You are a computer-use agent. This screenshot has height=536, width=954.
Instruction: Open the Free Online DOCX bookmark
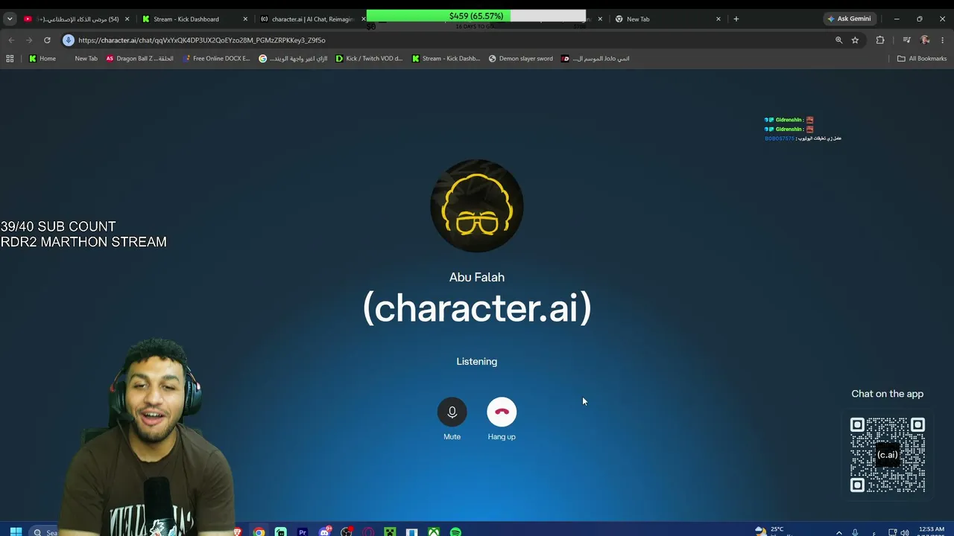coord(216,58)
